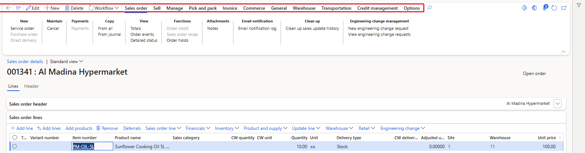Search the action pane with magnifier icon
This screenshot has width=585, height=153.
[x=430, y=8]
